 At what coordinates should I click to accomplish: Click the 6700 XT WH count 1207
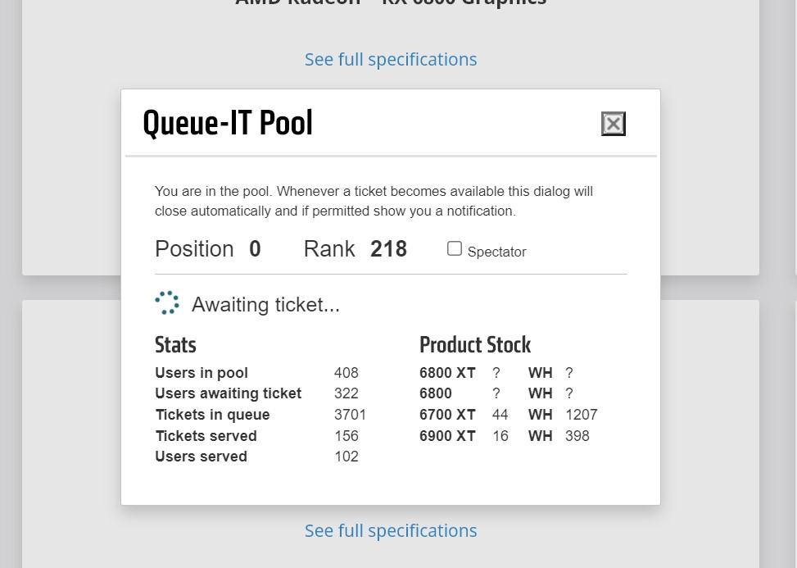(x=581, y=415)
